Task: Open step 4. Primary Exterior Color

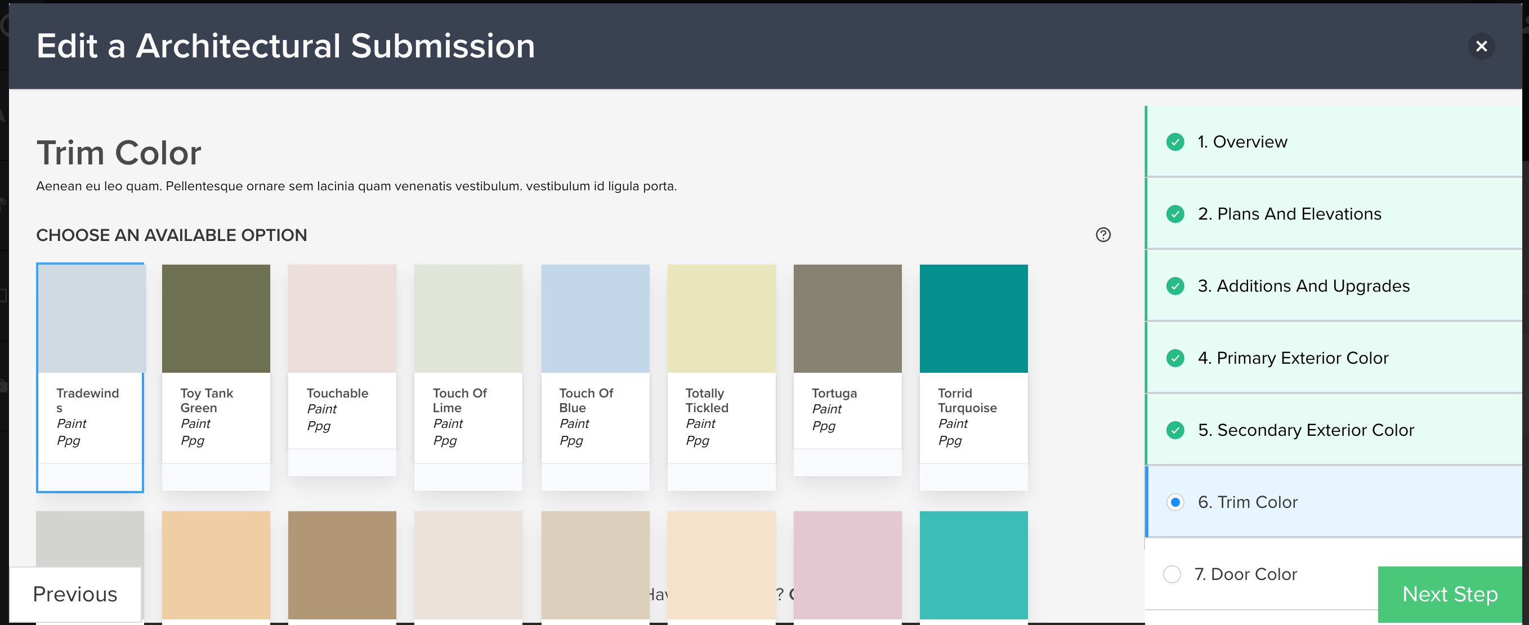Action: coord(1293,358)
